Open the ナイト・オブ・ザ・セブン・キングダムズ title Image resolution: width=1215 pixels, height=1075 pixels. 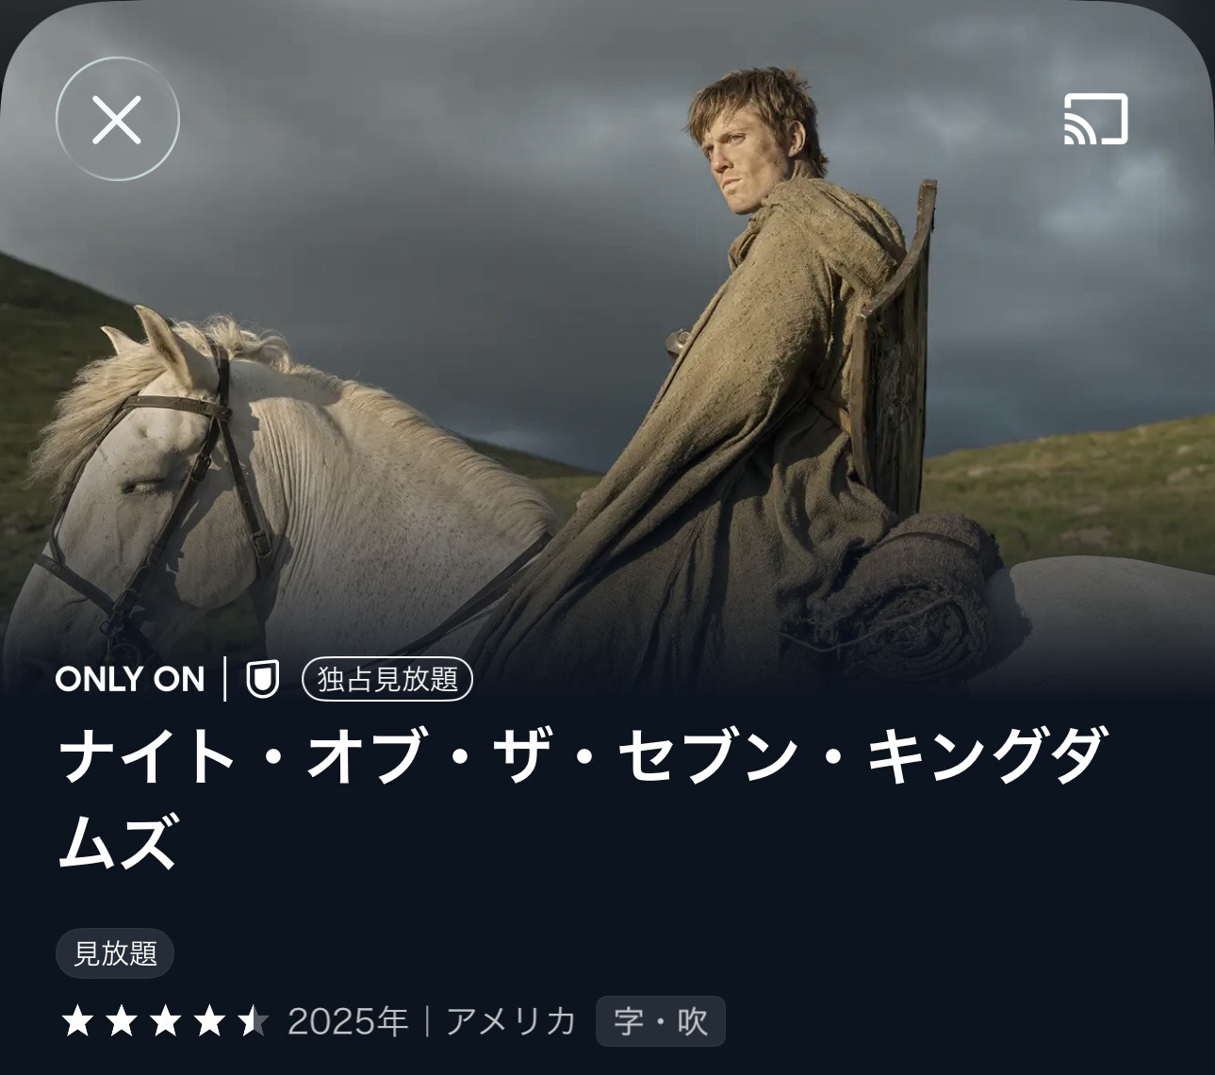tap(582, 799)
